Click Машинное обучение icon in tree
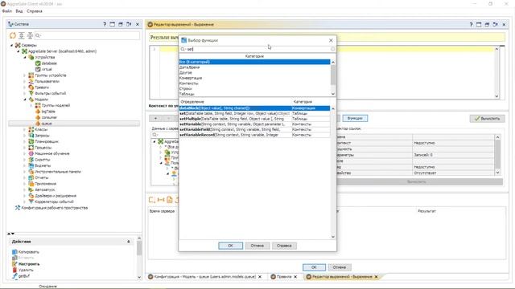This screenshot has height=289, width=515. 31,153
